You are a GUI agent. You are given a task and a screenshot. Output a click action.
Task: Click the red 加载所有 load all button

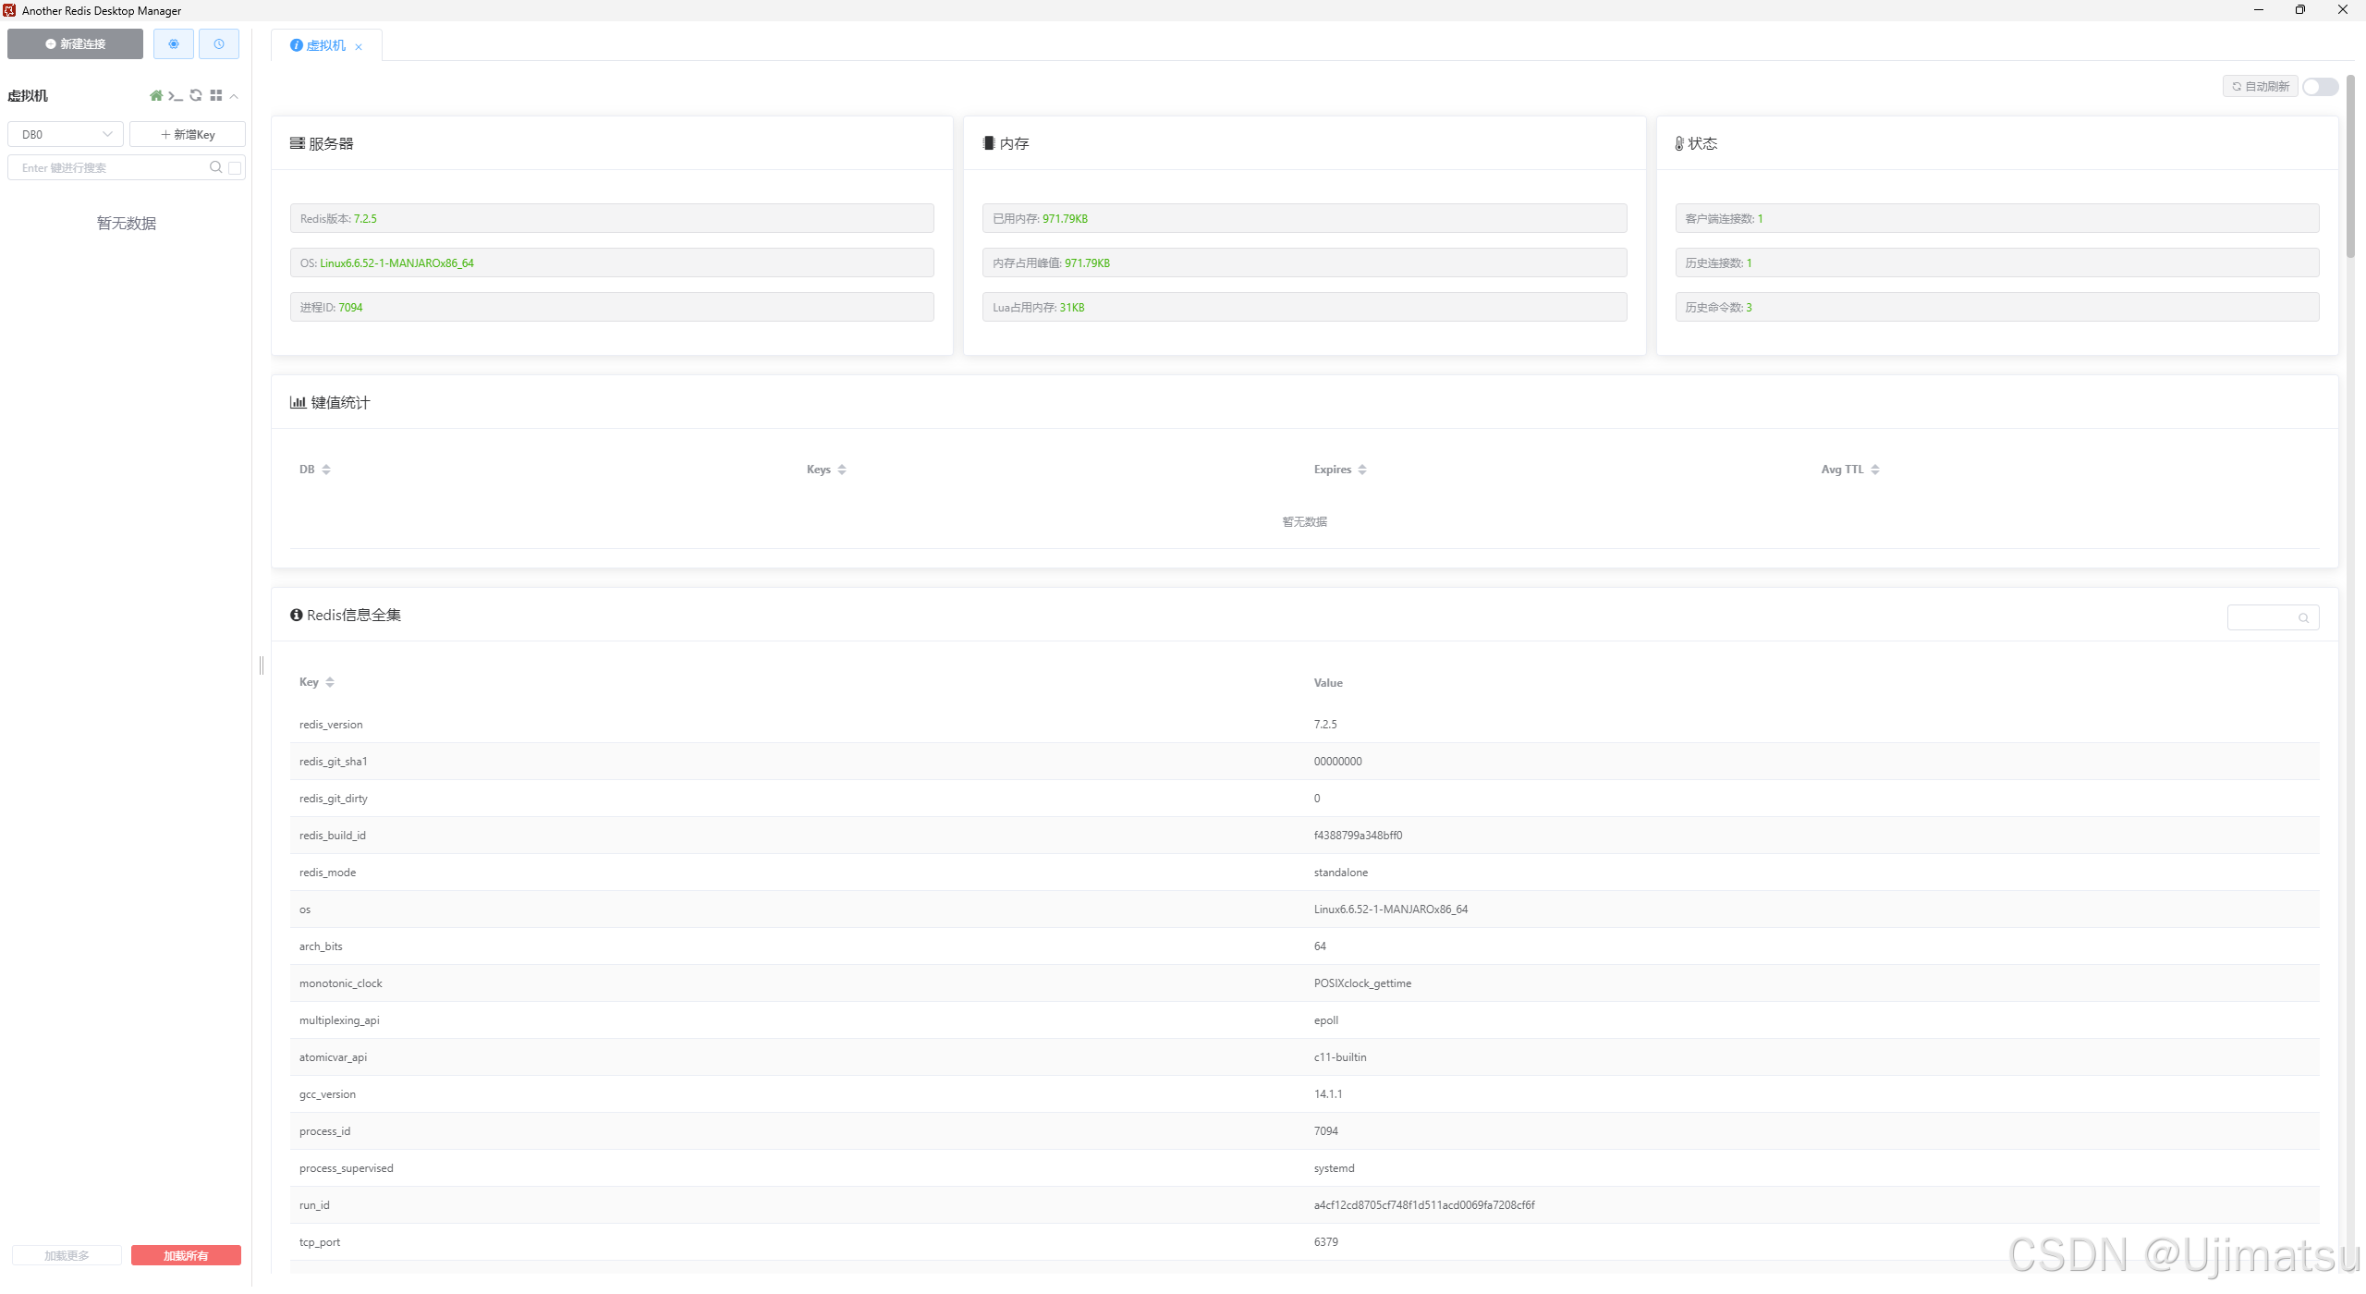[x=186, y=1255]
